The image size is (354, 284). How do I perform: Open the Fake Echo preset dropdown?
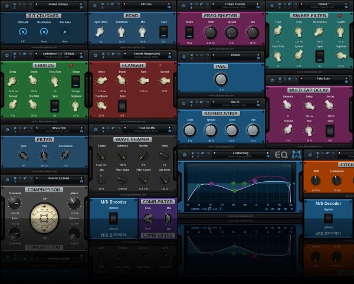323,79
